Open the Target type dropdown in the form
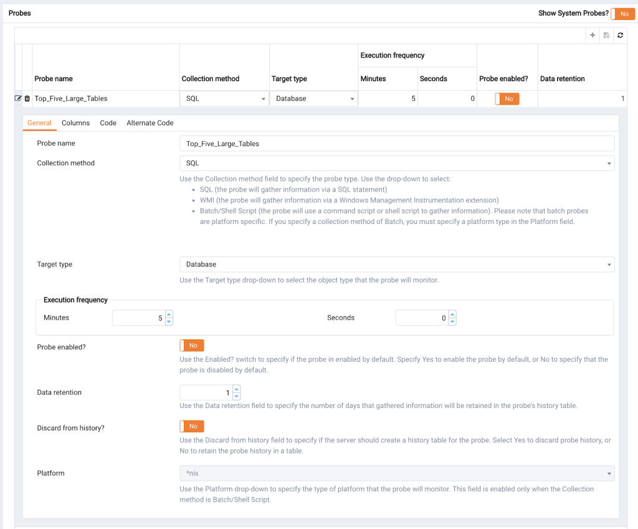This screenshot has width=638, height=529. [396, 264]
